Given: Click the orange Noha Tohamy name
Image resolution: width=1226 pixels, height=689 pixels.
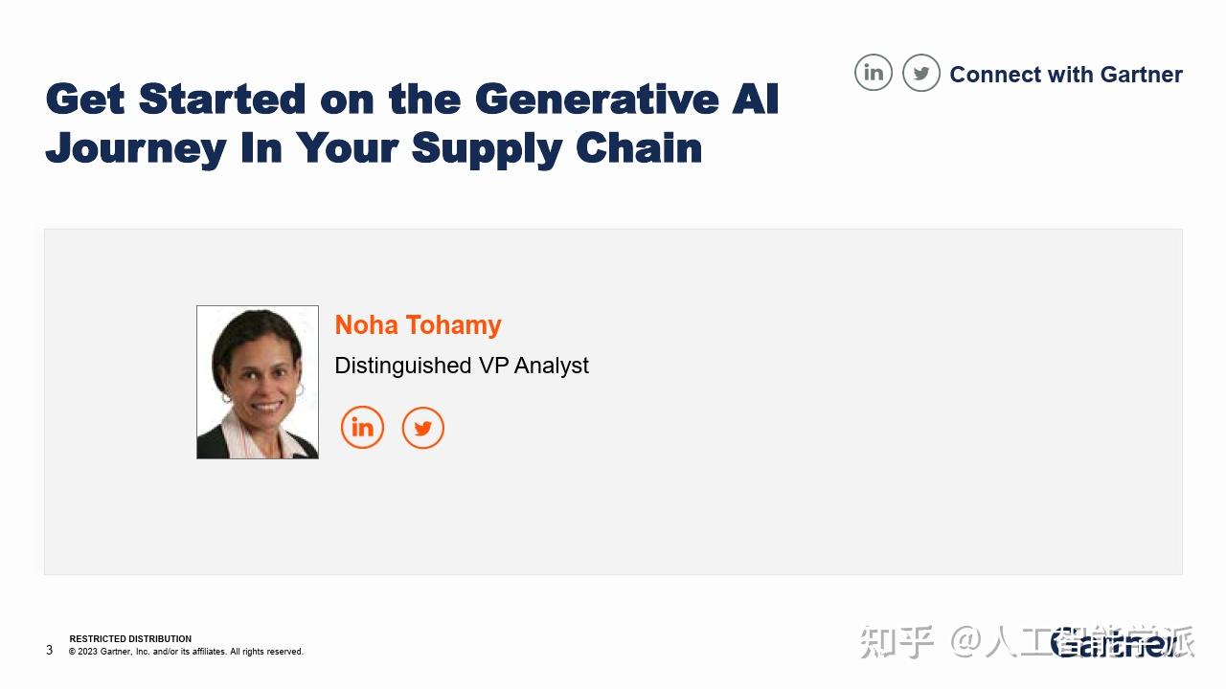Looking at the screenshot, I should point(418,324).
